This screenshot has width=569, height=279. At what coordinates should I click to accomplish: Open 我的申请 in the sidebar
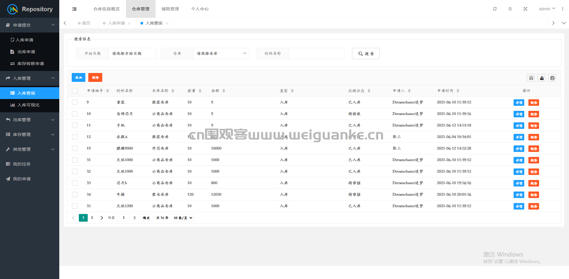pyautogui.click(x=30, y=179)
